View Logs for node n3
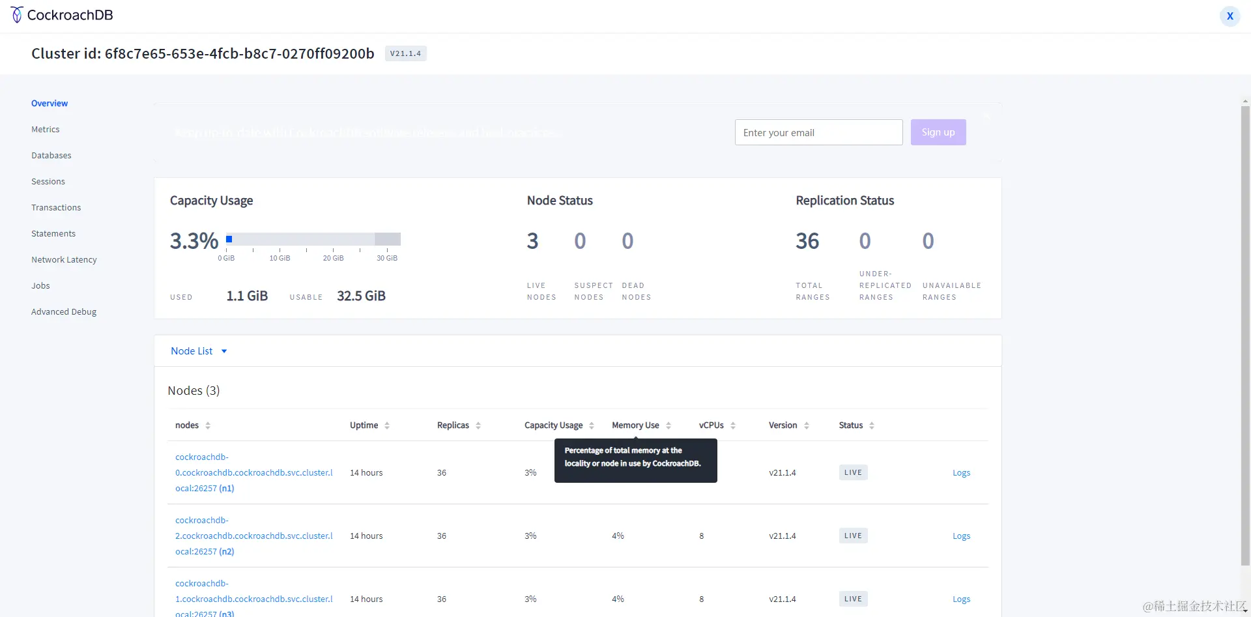This screenshot has width=1251, height=617. point(961,599)
